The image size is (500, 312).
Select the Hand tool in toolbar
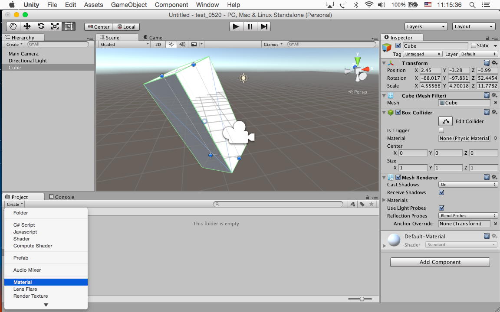[13, 26]
